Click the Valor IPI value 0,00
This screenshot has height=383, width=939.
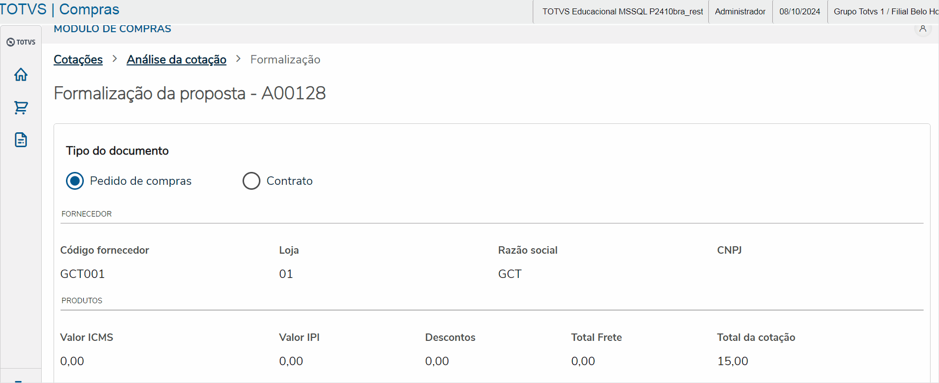[291, 361]
